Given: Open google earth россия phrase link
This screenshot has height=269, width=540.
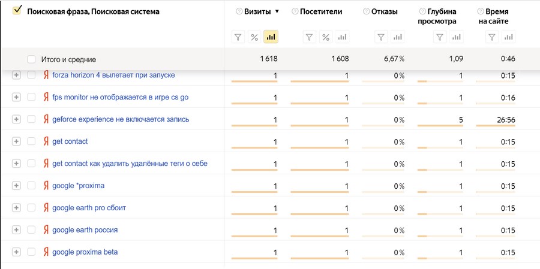Looking at the screenshot, I should (85, 230).
